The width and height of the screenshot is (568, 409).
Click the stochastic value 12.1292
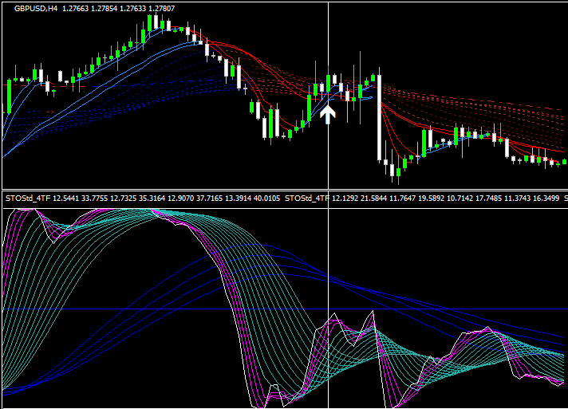pyautogui.click(x=346, y=198)
